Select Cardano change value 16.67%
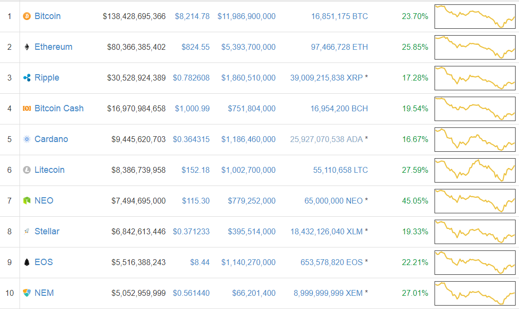 [x=415, y=139]
